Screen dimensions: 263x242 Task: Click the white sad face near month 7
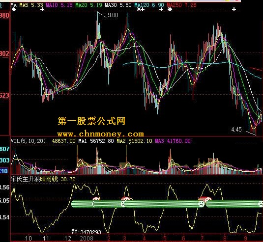click(x=201, y=204)
